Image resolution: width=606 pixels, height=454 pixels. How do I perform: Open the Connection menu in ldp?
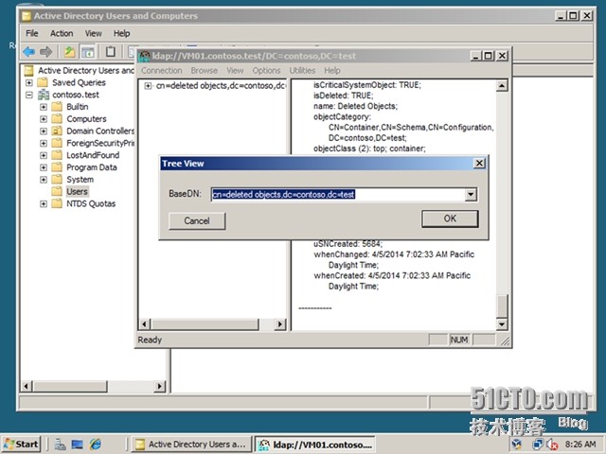(x=161, y=71)
